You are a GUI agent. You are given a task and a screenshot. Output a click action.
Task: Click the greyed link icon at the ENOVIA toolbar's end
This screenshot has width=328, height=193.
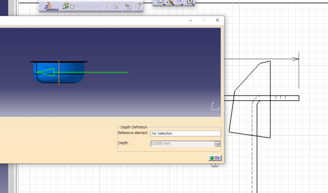click(x=138, y=6)
